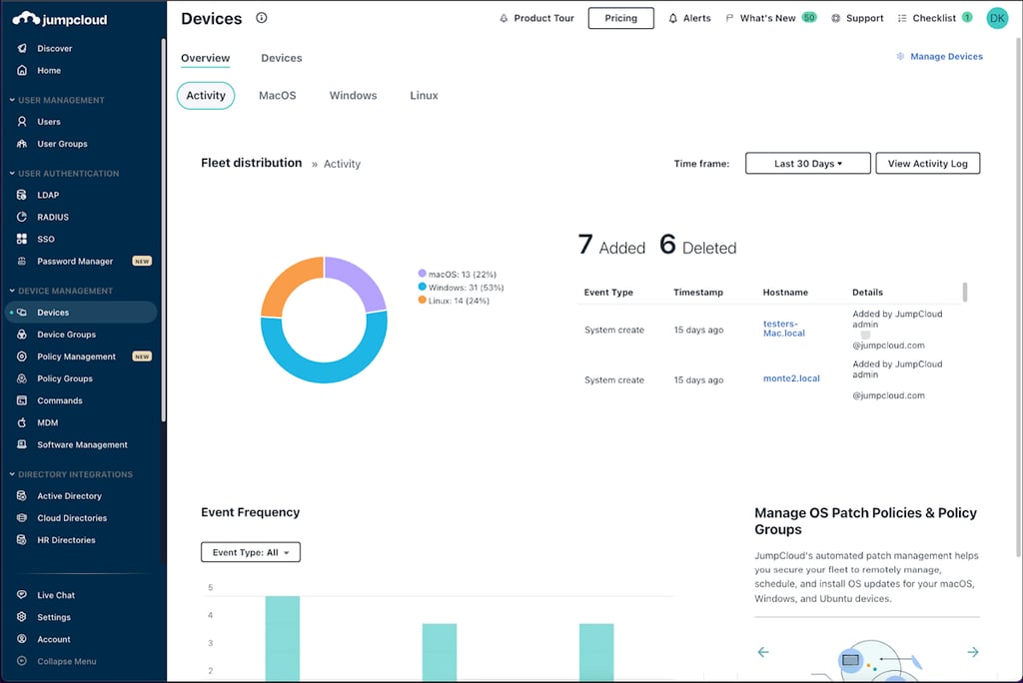
Task: Click the Active Directory integration icon
Action: pos(22,495)
